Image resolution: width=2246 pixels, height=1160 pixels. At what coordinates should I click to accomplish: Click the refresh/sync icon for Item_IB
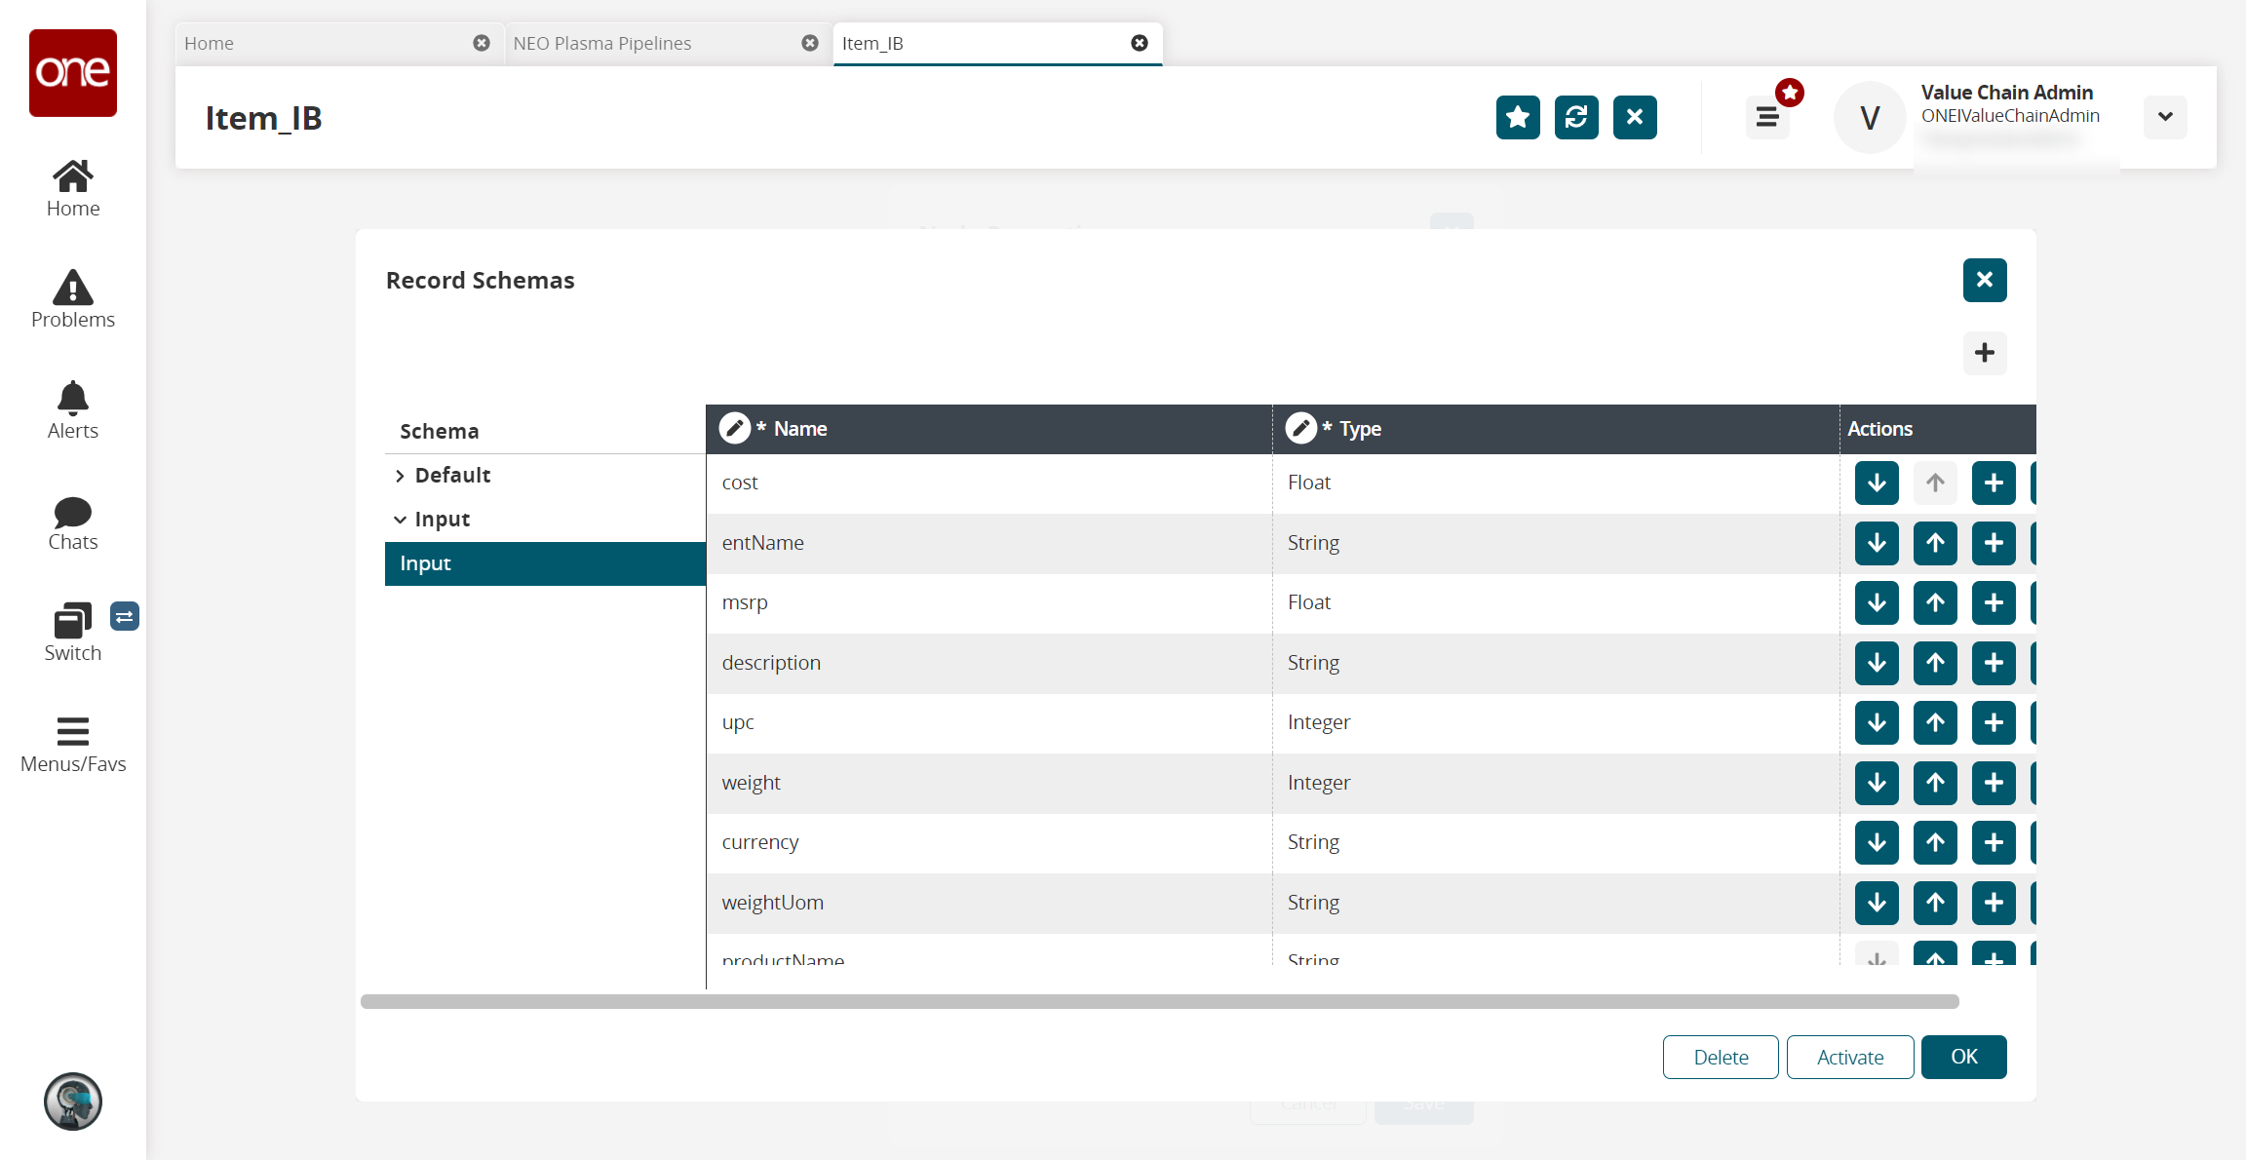pos(1575,117)
